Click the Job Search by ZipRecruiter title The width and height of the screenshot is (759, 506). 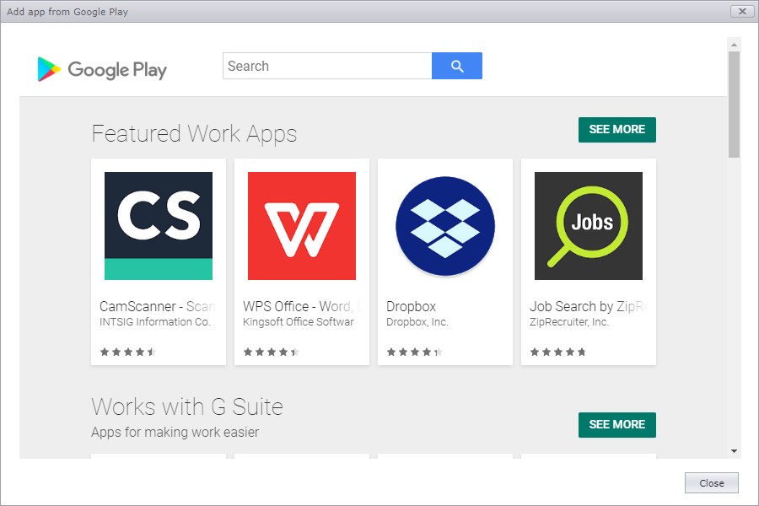pyautogui.click(x=588, y=306)
